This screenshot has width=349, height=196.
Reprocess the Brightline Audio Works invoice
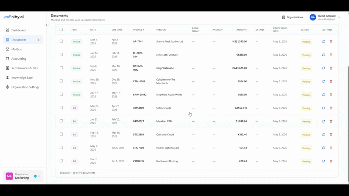(x=324, y=95)
